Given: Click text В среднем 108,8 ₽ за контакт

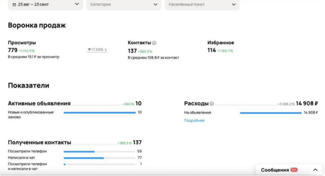Looking at the screenshot, I should (153, 57).
